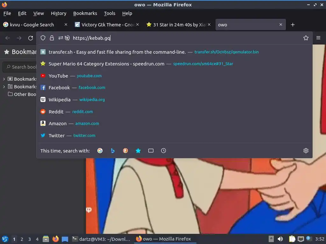The image size is (326, 244).
Task: Open the Bookmarks menu
Action: 85,13
